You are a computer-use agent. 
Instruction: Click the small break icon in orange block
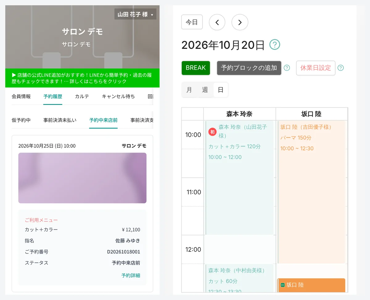(282, 285)
